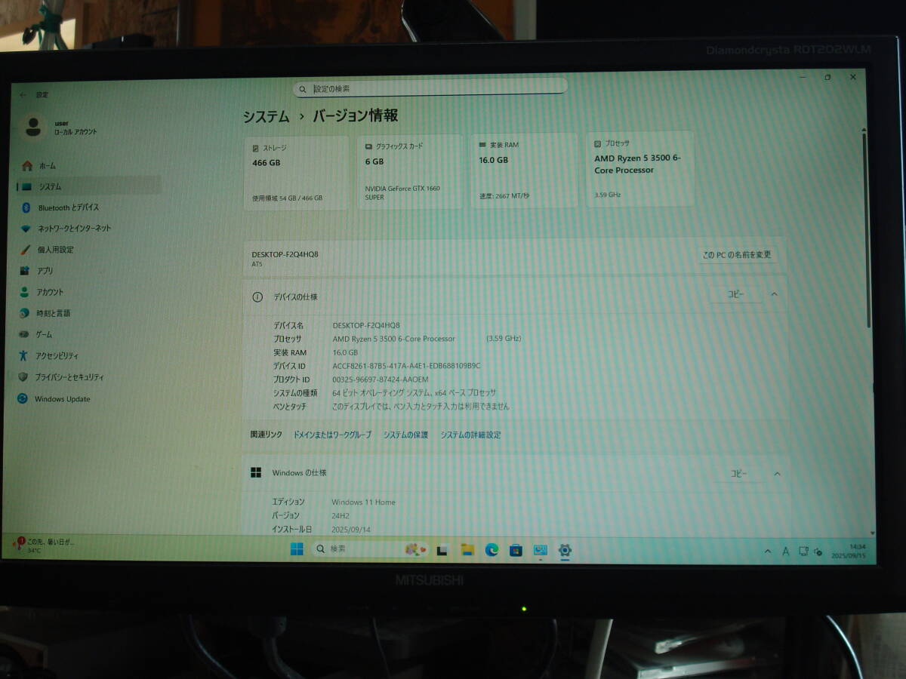Open the weather widget showing 34°C
The height and width of the screenshot is (679, 906).
coord(47,545)
